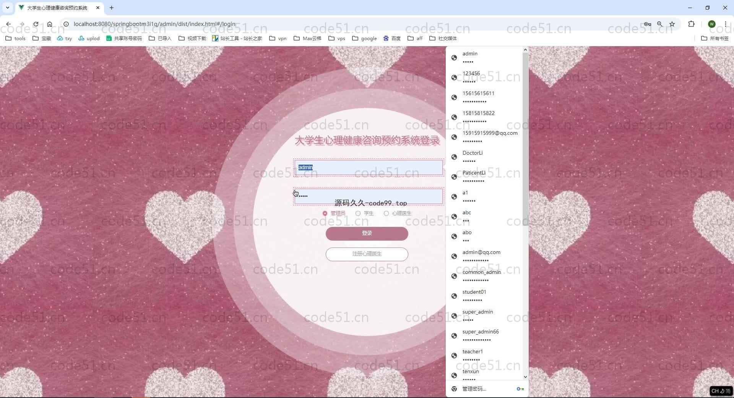Open the Chrome three-dot menu
Image resolution: width=734 pixels, height=398 pixels.
tap(725, 24)
